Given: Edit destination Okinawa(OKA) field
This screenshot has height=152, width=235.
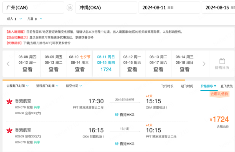Looking at the screenshot, I should (106, 8).
